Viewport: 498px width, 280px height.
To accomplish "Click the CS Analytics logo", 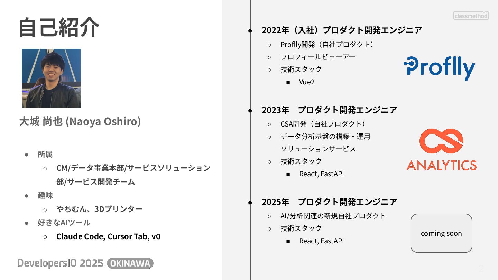I will [x=441, y=149].
